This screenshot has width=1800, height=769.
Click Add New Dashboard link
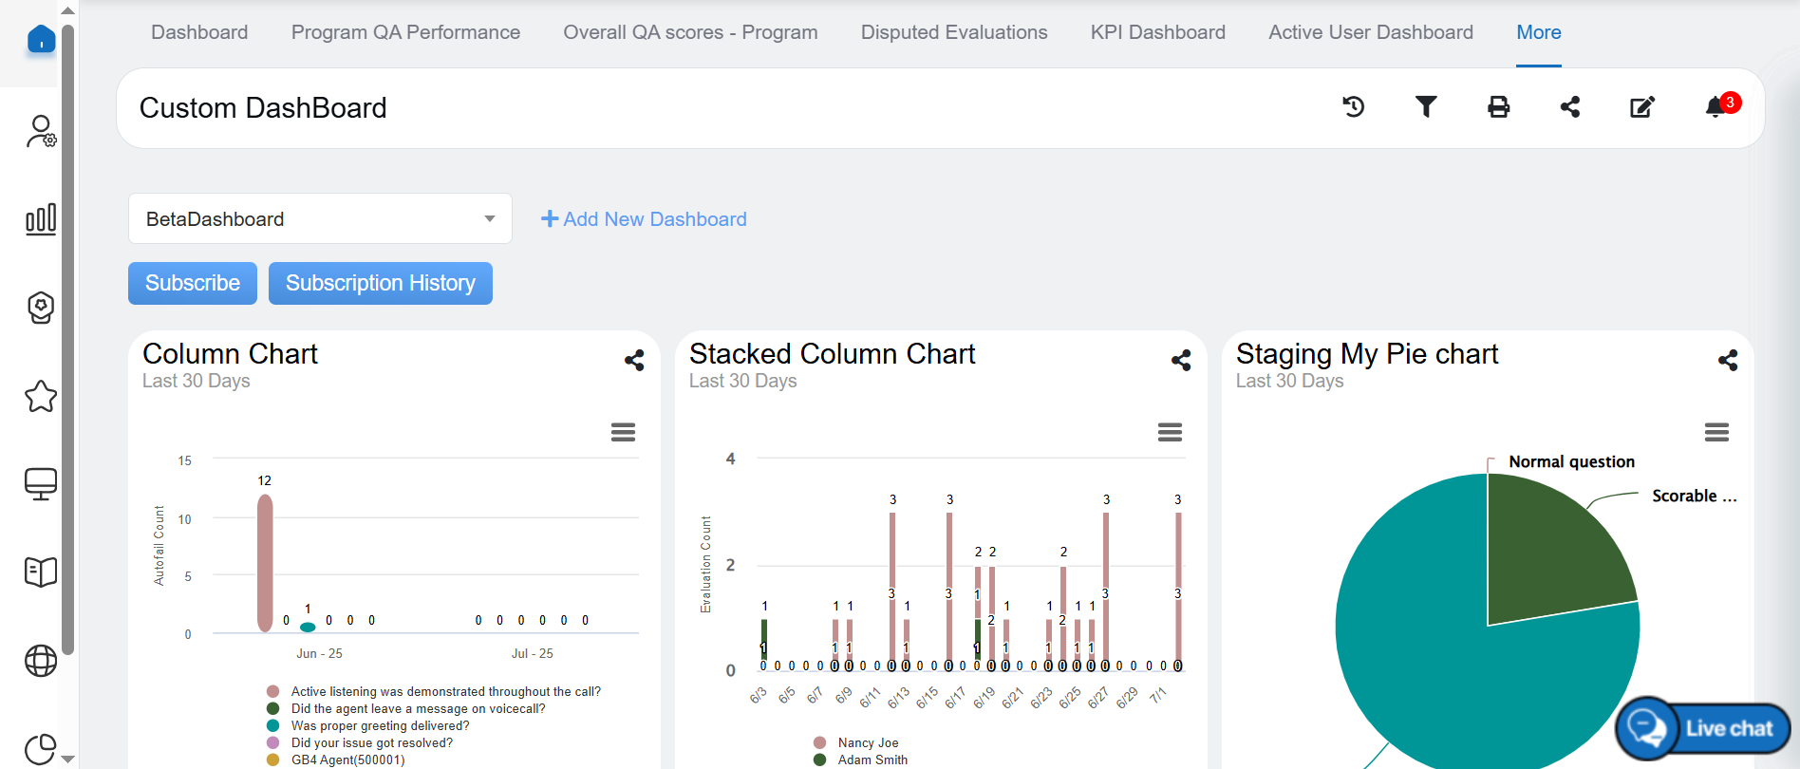coord(644,219)
